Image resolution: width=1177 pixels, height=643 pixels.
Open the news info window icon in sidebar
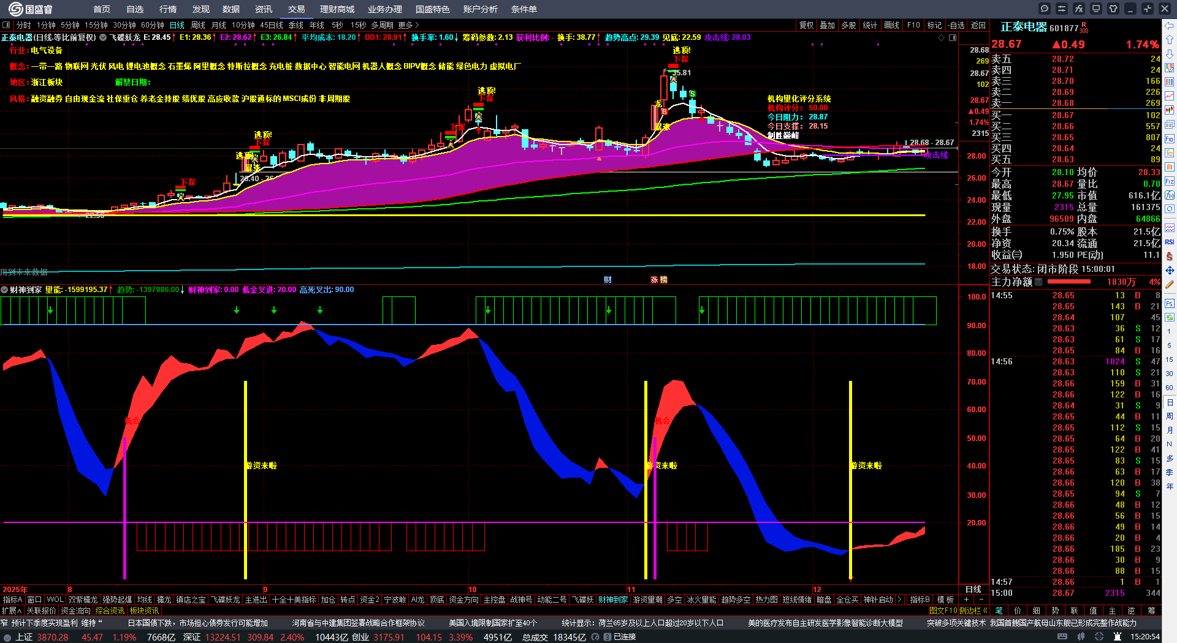tap(1170, 124)
